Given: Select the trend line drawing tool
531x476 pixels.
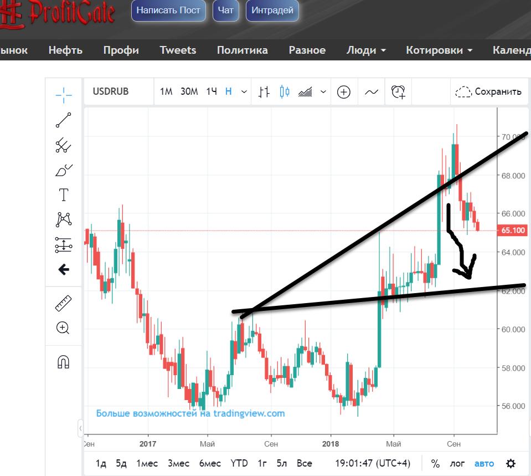Looking at the screenshot, I should 64,120.
